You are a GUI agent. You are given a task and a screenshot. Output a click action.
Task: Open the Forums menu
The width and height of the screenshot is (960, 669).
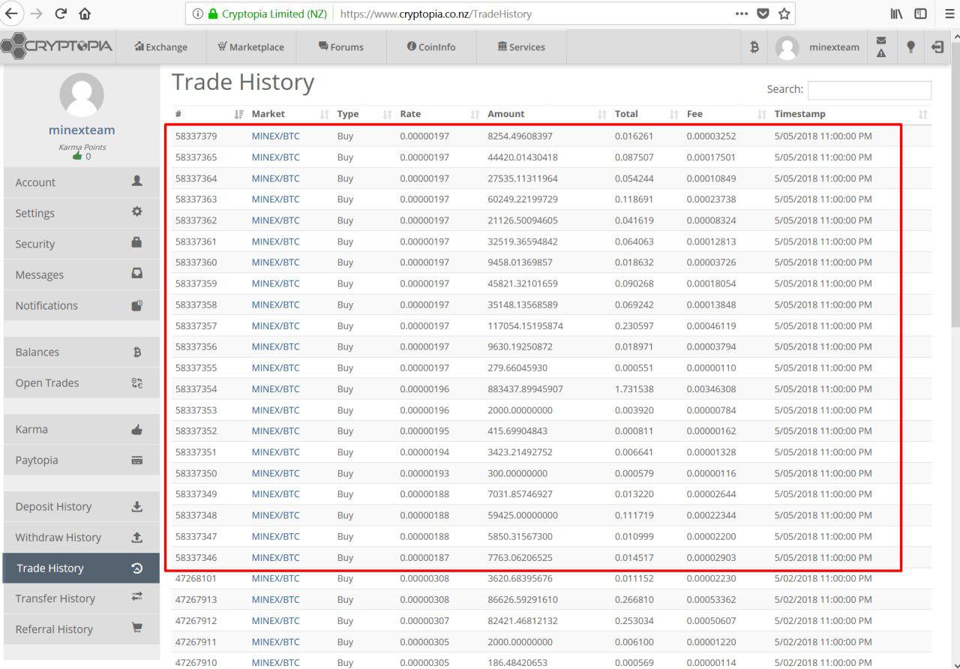coord(341,46)
